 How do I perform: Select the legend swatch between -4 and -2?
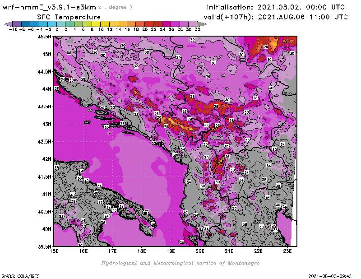[43, 24]
